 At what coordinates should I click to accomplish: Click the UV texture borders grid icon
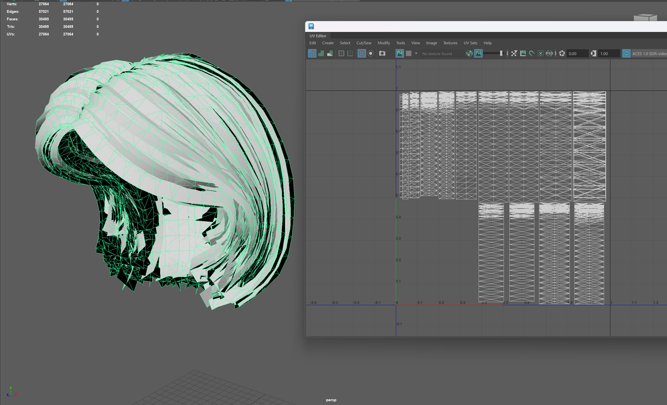342,53
